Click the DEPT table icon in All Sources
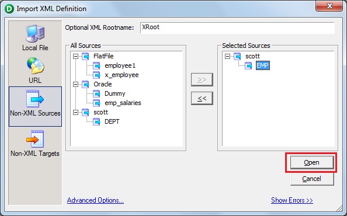Viewport: 347px width, 216px height. (x=96, y=121)
